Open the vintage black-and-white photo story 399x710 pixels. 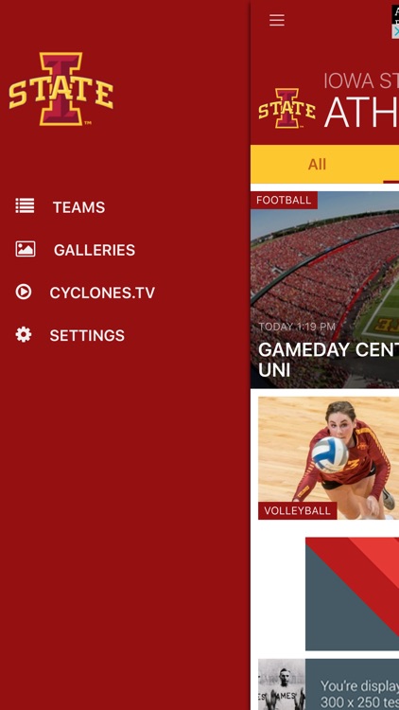pos(282,684)
